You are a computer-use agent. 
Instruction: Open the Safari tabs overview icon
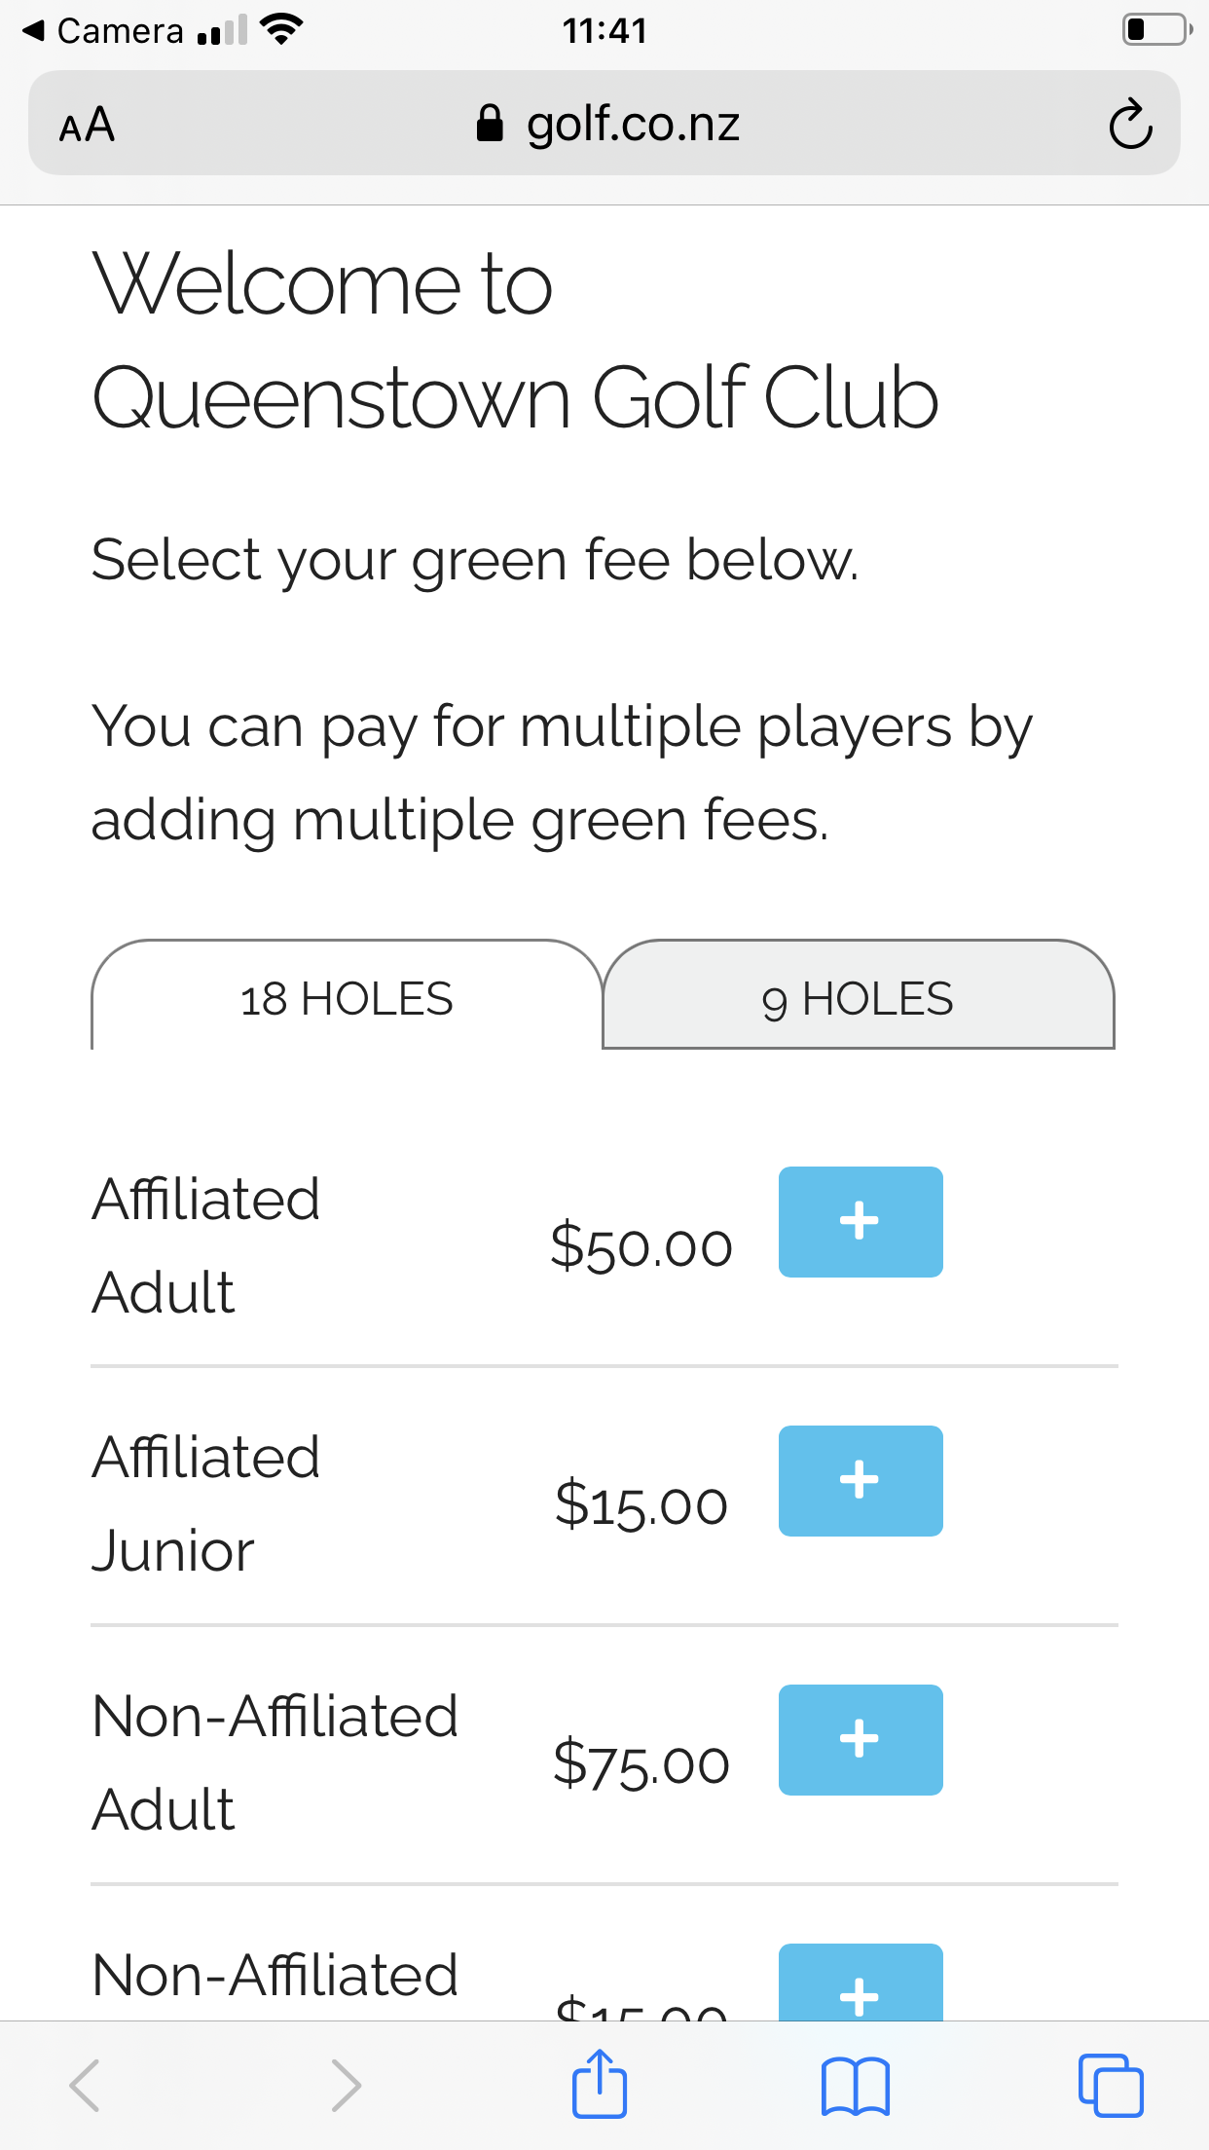1110,2085
